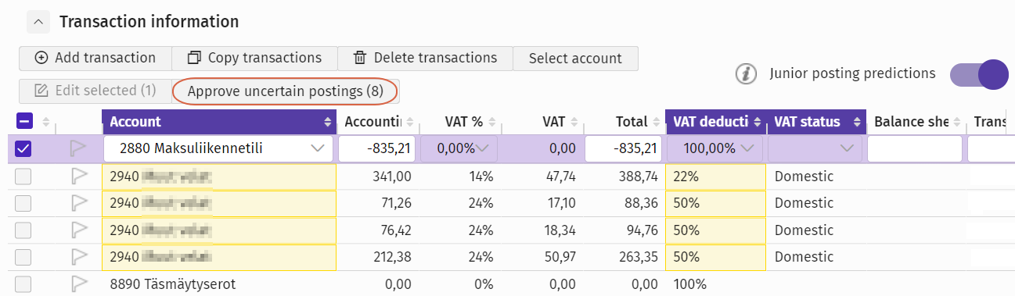Flag the 2880 Maksuliikennetili transaction row
This screenshot has height=296, width=1015.
[x=78, y=148]
